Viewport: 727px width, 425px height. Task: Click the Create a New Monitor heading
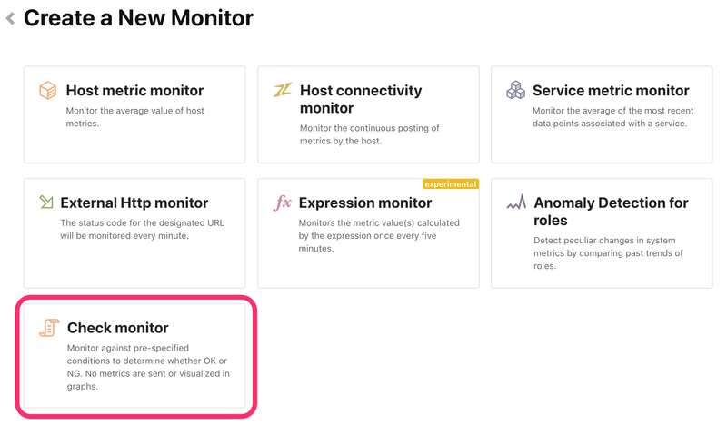(x=138, y=18)
